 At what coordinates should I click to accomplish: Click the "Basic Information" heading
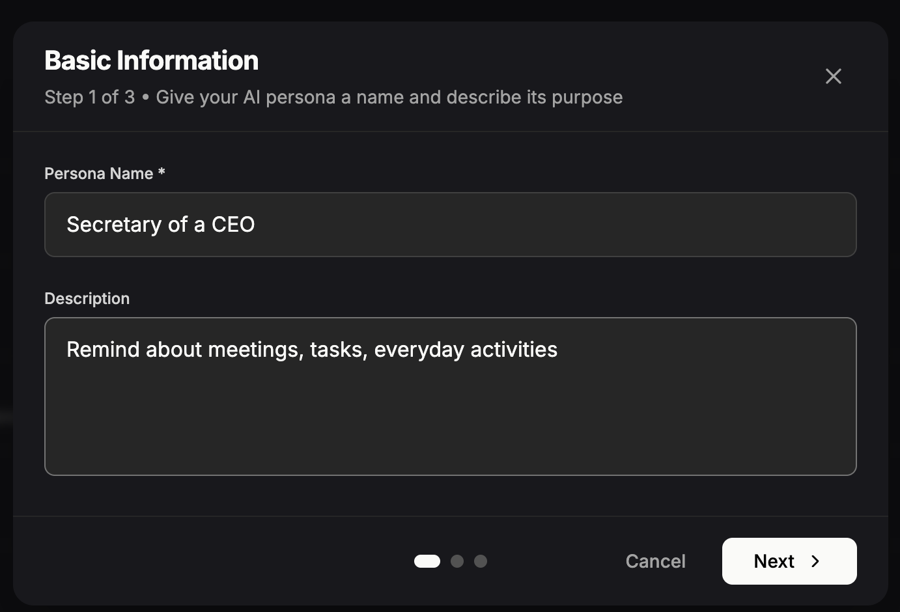pyautogui.click(x=151, y=61)
